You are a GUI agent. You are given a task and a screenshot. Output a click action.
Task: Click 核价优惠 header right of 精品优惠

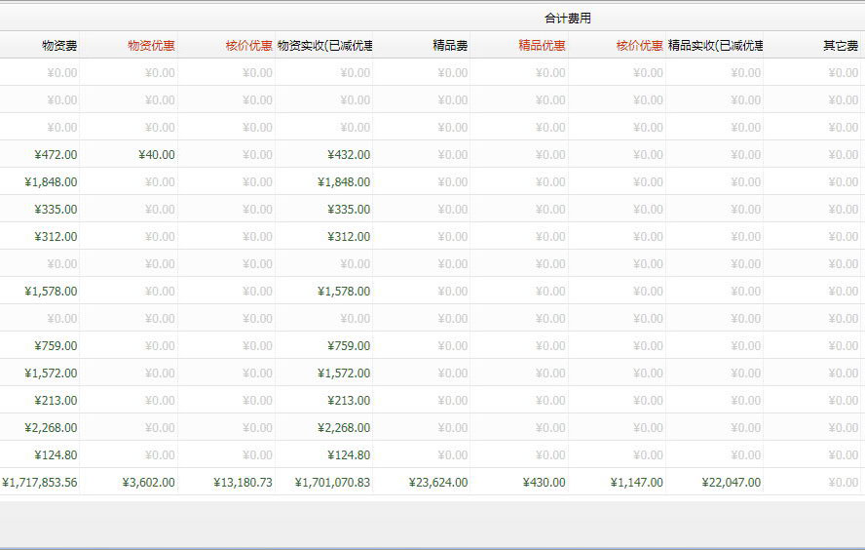coord(639,46)
